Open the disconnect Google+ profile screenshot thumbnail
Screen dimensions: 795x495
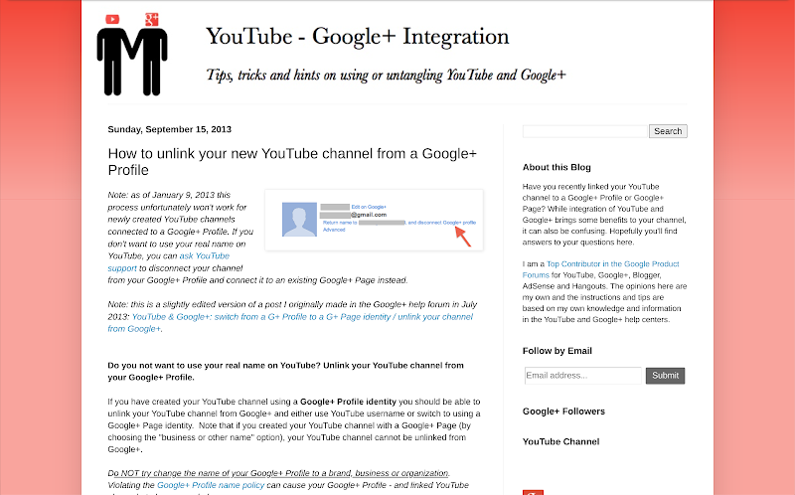[x=375, y=220]
